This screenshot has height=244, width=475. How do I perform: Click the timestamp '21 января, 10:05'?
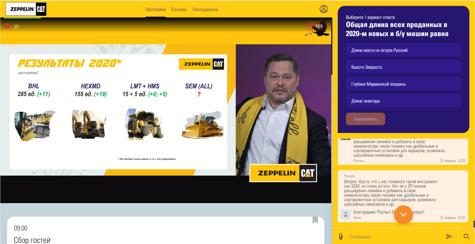click(x=453, y=161)
